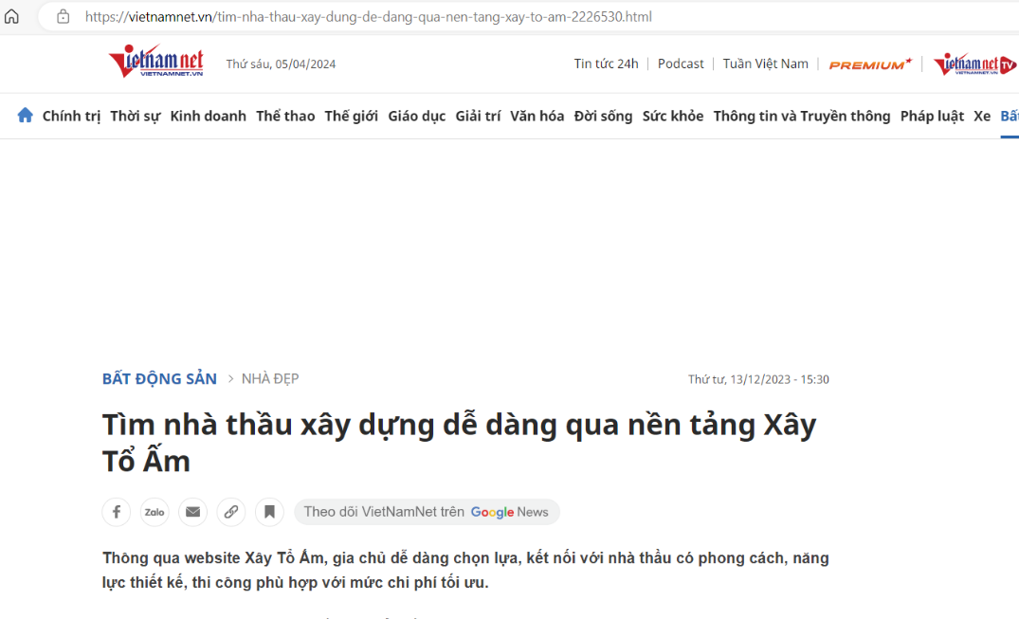Open the Chính trị menu

pos(71,116)
